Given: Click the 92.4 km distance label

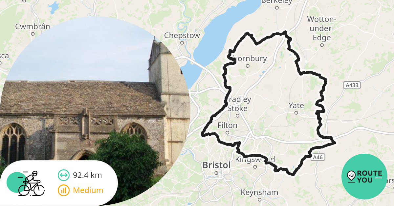Looking at the screenshot, I should tap(87, 175).
